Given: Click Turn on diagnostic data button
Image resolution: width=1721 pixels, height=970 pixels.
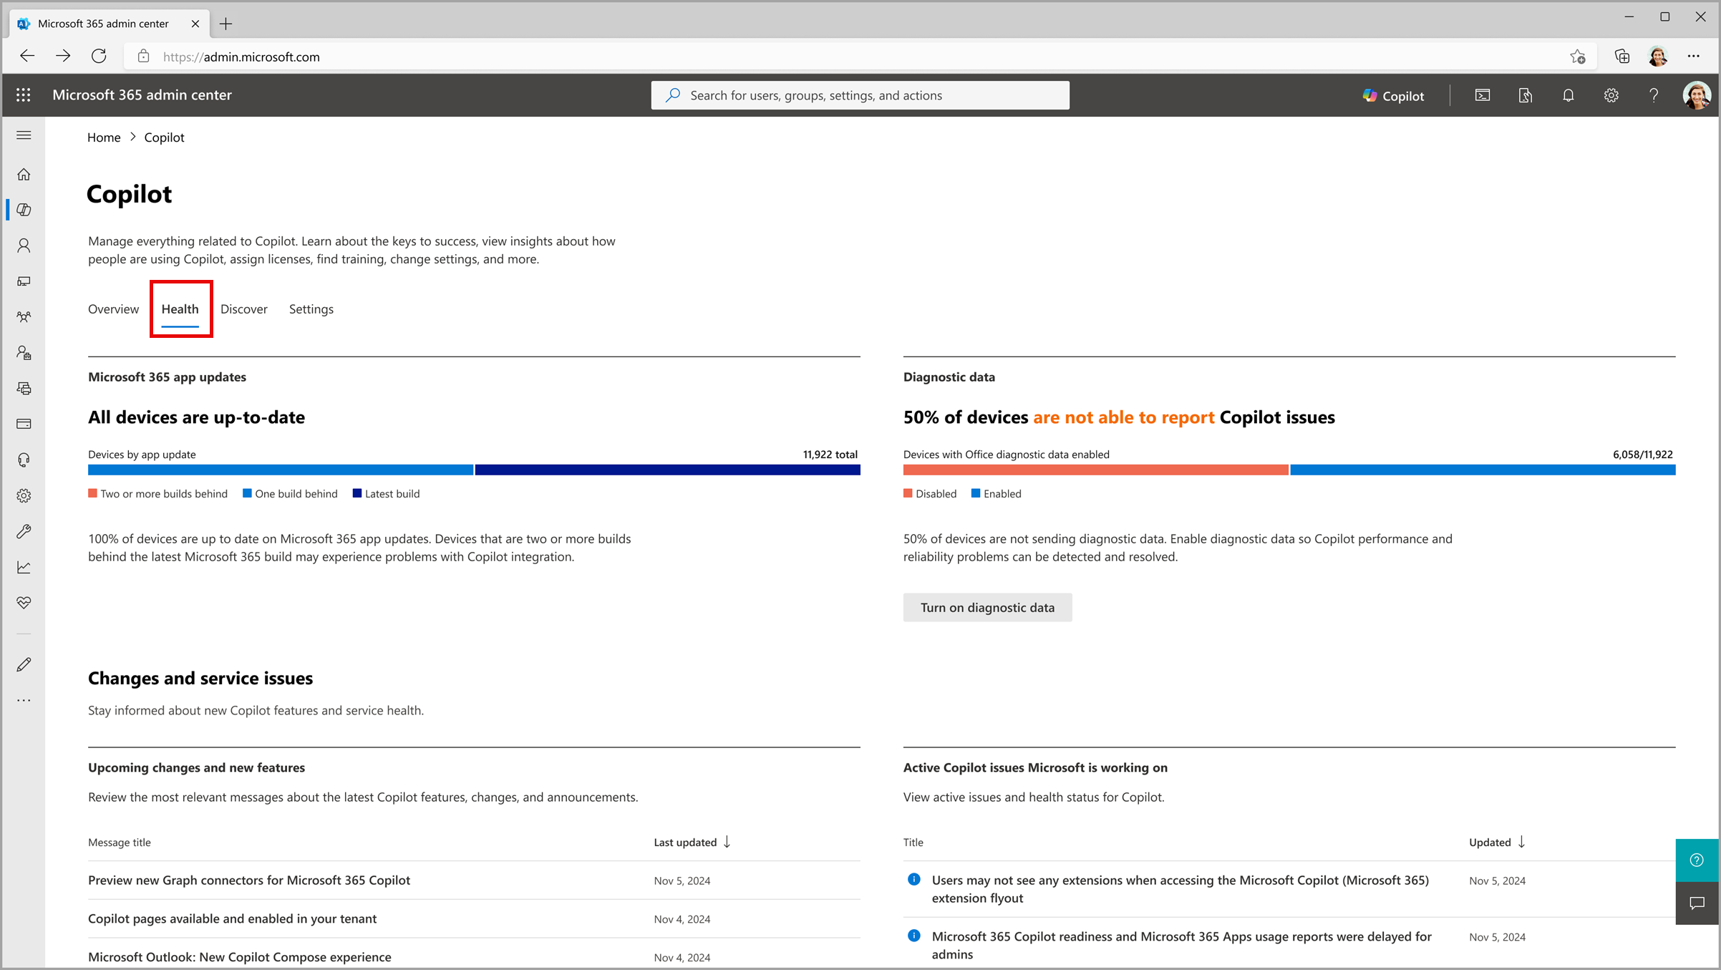Looking at the screenshot, I should (987, 606).
